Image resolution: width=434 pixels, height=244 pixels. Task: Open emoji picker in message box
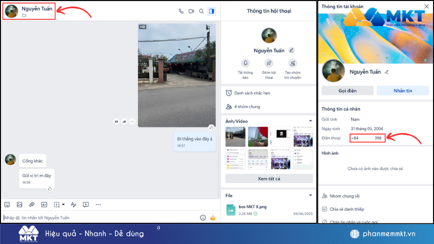tap(203, 217)
